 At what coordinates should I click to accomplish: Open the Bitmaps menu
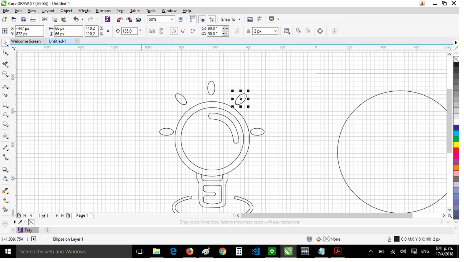(103, 11)
